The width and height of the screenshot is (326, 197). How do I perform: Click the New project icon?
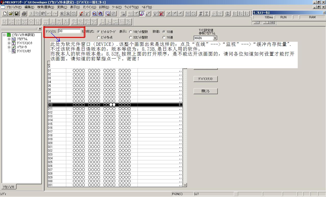coord(5,13)
